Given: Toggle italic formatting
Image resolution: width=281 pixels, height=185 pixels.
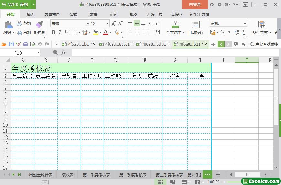Looking at the screenshot, I should click(60, 32).
